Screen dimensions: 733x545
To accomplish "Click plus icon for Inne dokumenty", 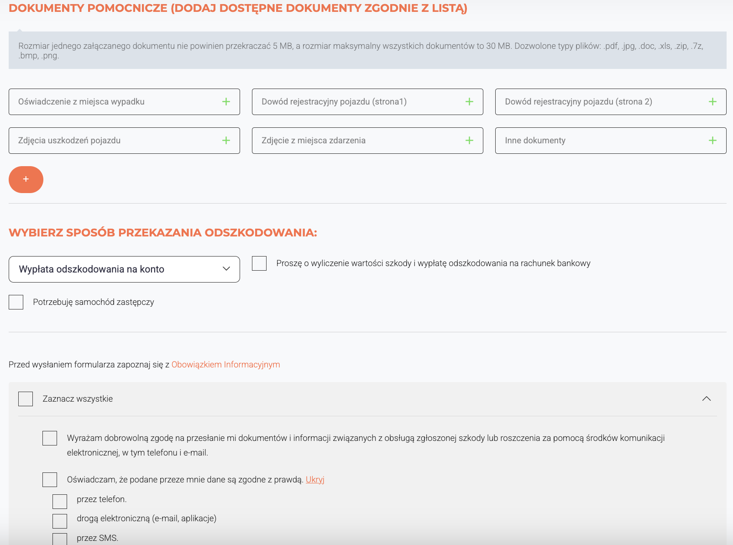I will [x=712, y=141].
